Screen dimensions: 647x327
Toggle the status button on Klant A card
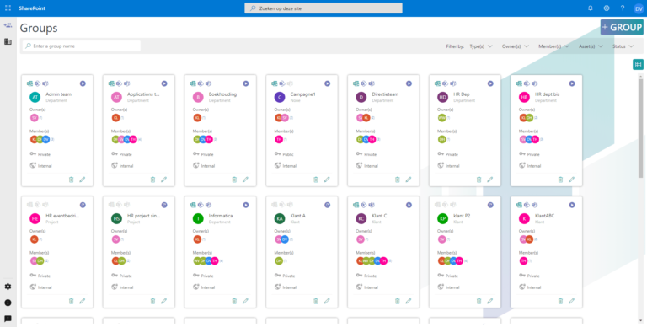[x=327, y=205]
